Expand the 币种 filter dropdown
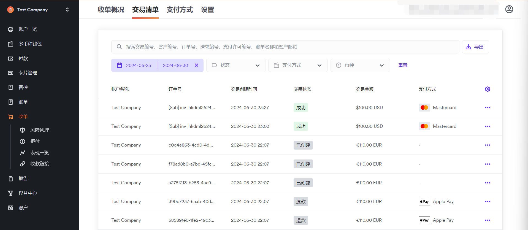The height and width of the screenshot is (230, 528). 360,65
